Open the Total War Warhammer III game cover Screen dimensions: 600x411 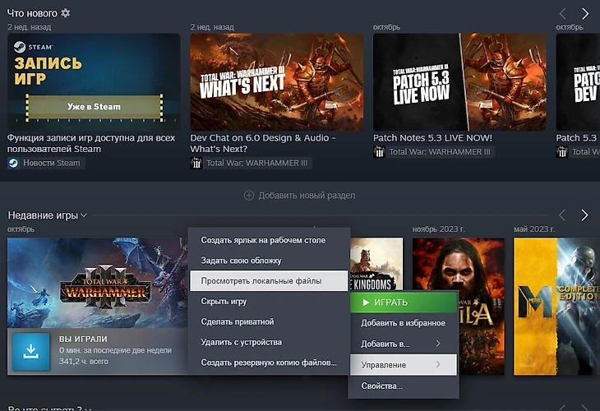[98, 283]
